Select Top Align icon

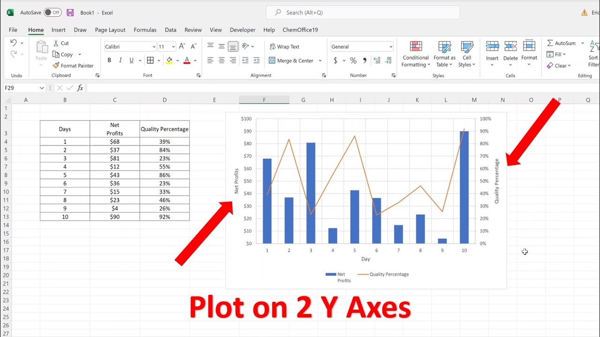210,46
